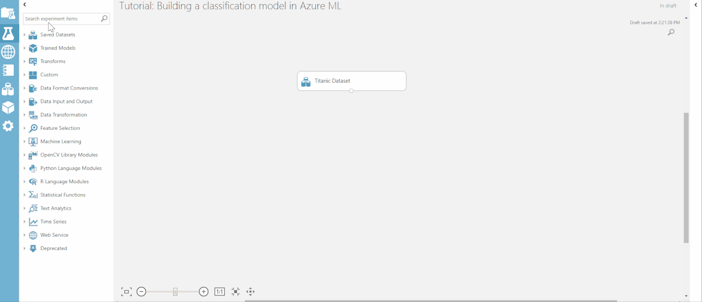Viewport: 702px width, 302px height.
Task: Click the Data Format Conversions icon
Action: (33, 88)
